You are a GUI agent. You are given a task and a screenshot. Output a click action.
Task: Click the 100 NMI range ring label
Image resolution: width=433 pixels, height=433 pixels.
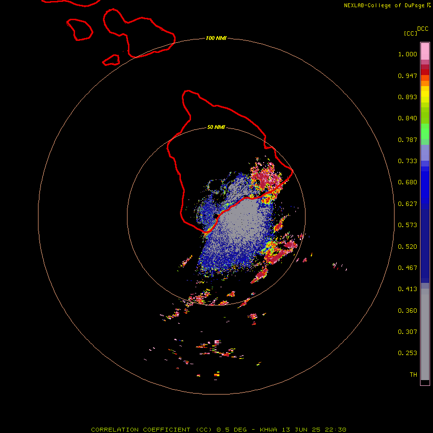tap(216, 38)
